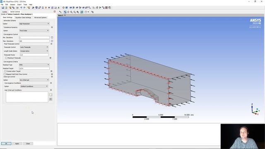Screen dimensions: 265x149
Task: Click the clock analysis type icon
Action: [x=63, y=7]
